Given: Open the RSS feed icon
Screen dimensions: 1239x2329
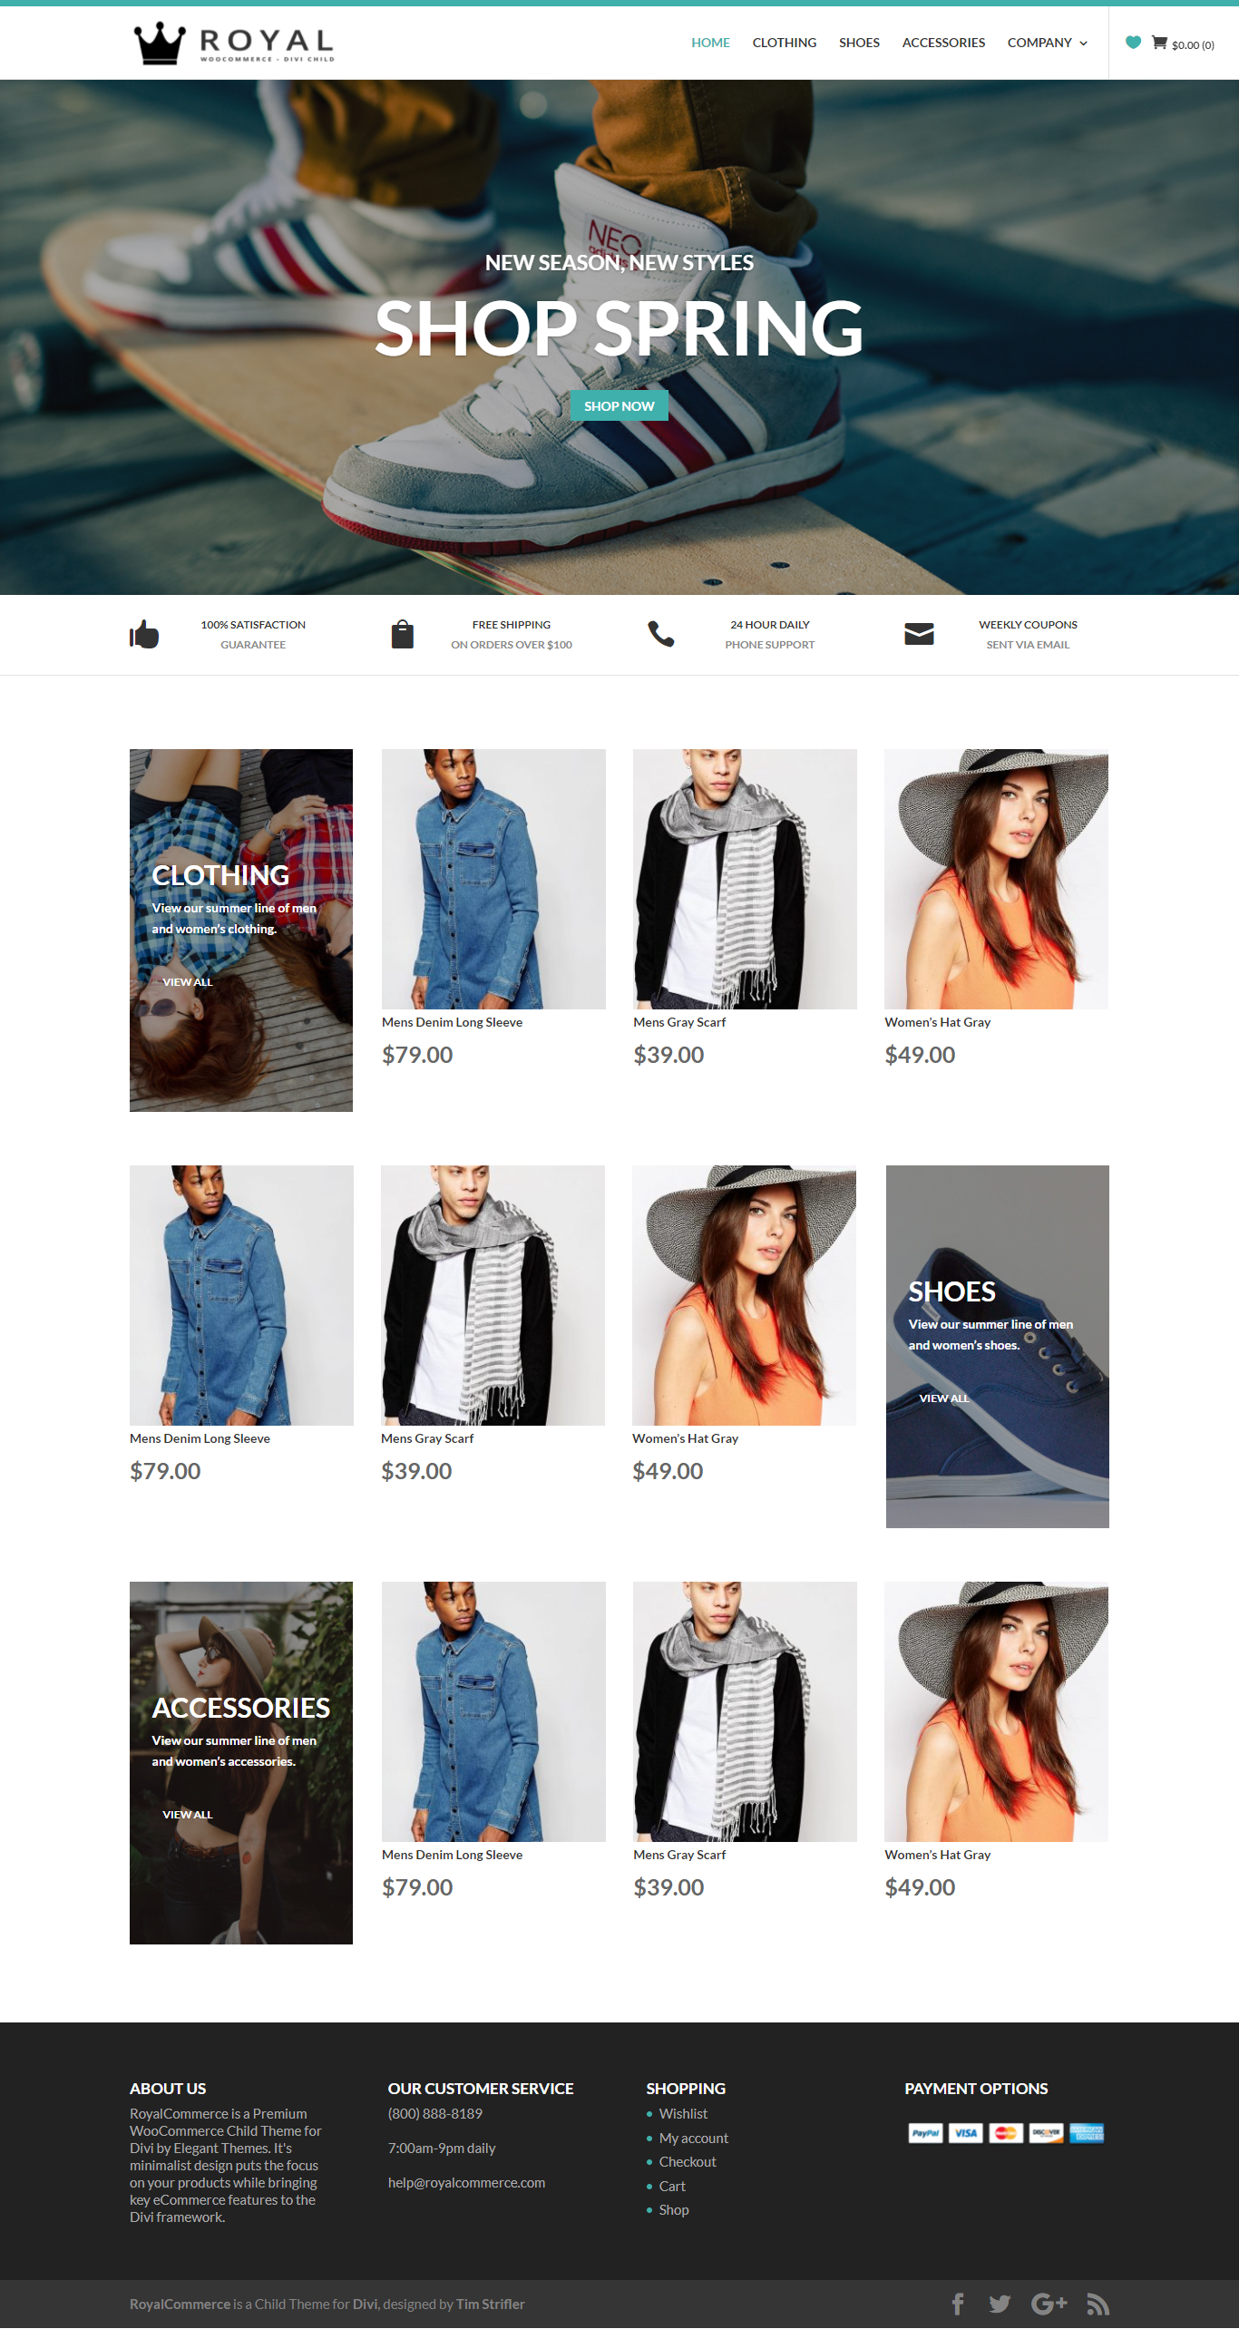Looking at the screenshot, I should [1098, 2304].
